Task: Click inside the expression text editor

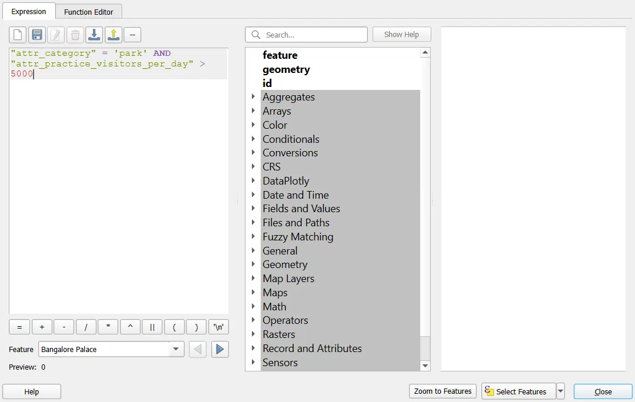Action: pyautogui.click(x=119, y=181)
